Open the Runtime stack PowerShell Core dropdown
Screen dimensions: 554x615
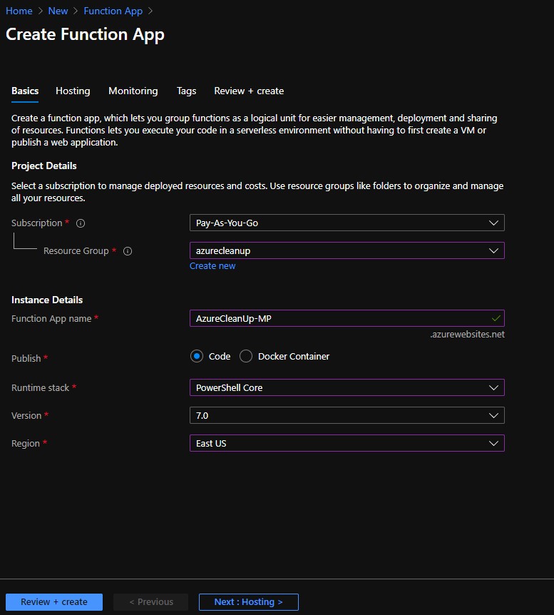coord(347,387)
